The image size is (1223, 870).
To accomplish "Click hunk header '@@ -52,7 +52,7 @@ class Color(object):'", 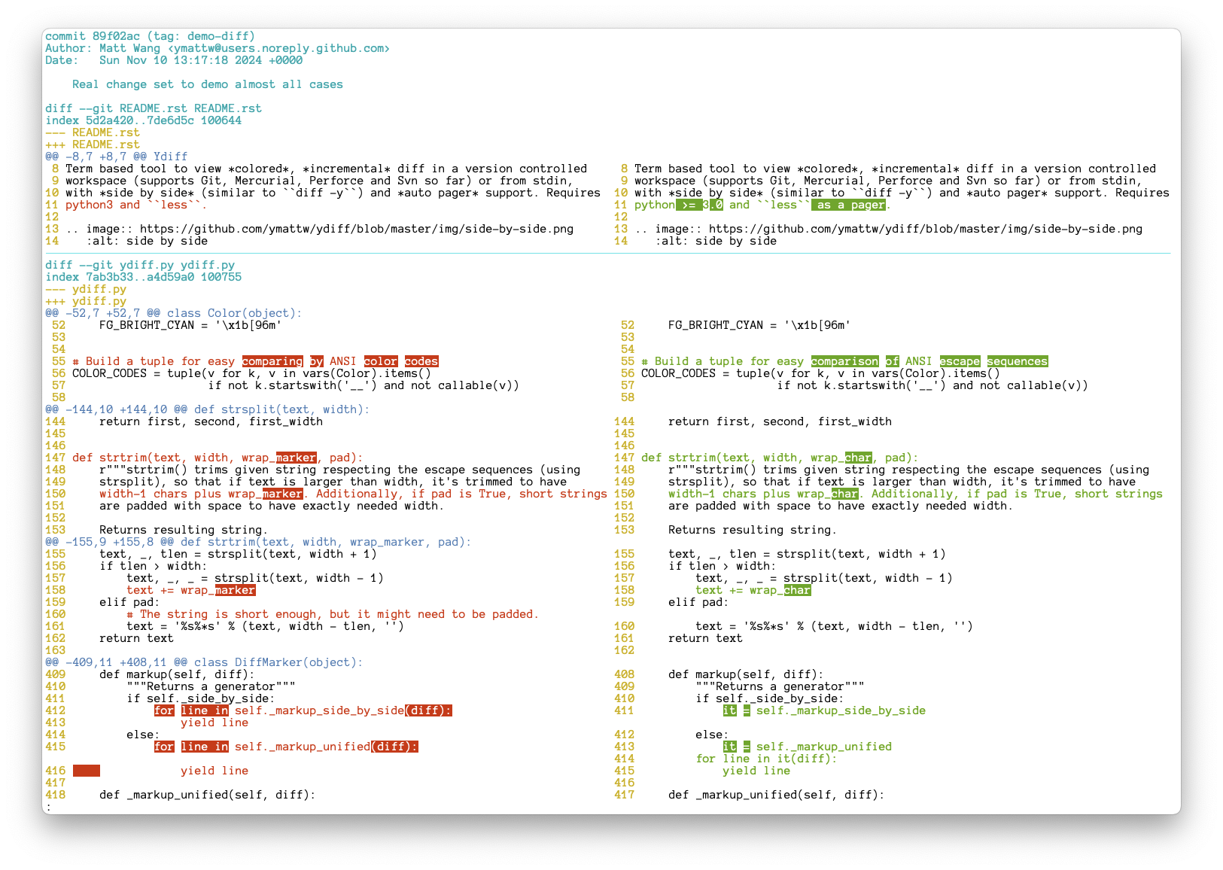I will tap(174, 313).
